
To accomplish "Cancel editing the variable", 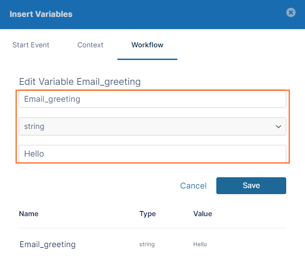I will tap(193, 186).
